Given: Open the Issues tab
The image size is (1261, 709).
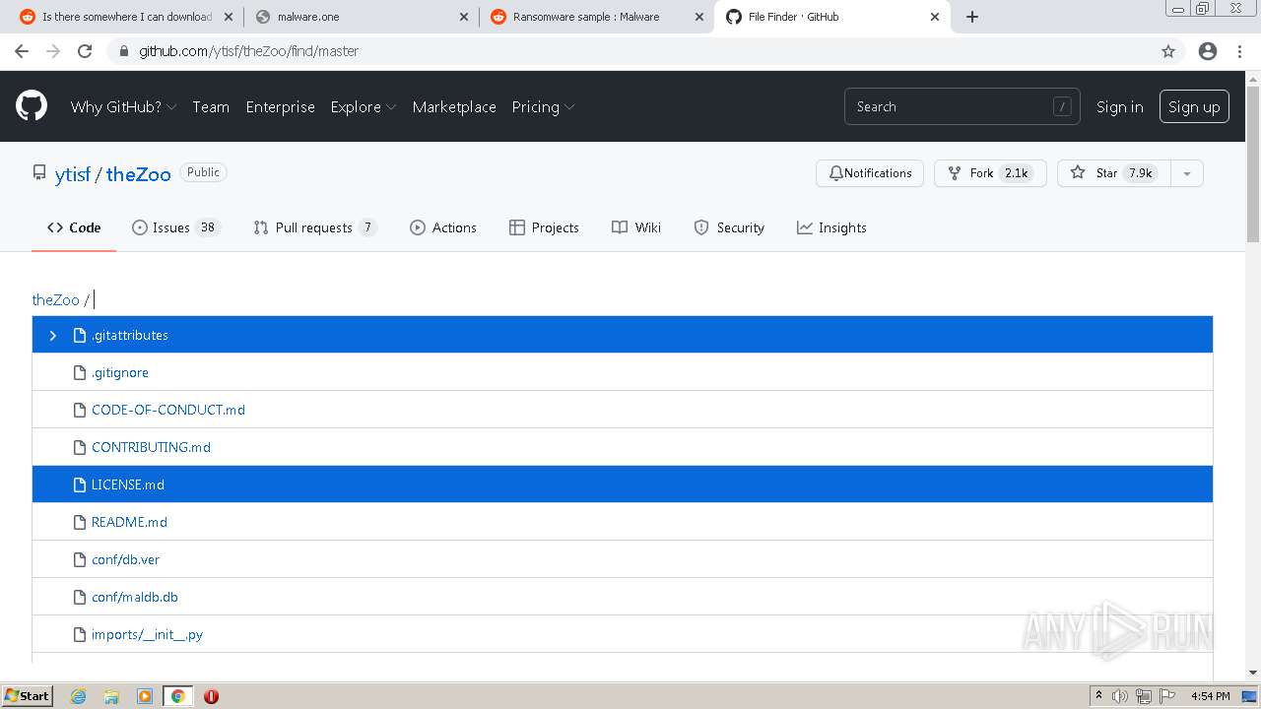Looking at the screenshot, I should point(175,227).
